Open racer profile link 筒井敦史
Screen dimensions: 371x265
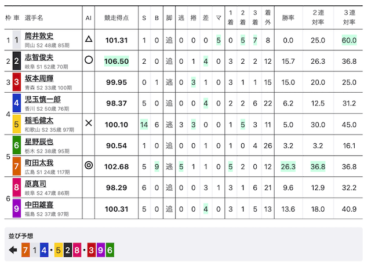[x=39, y=36]
